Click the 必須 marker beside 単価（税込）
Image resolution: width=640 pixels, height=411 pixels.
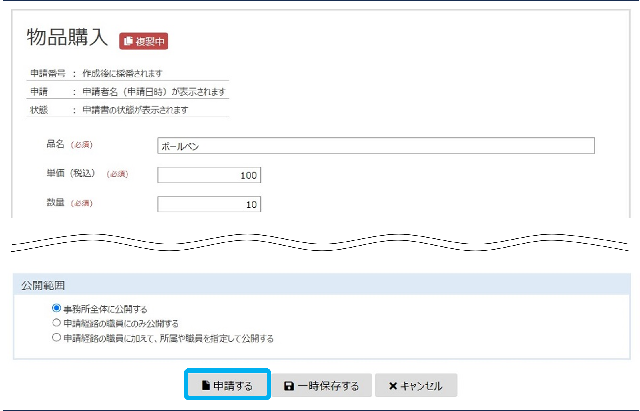(117, 174)
